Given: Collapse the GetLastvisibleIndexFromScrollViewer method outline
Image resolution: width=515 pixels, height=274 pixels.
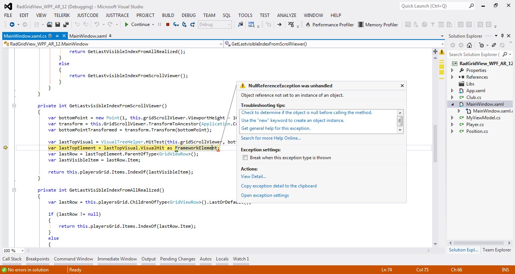Looking at the screenshot, I should [x=14, y=106].
